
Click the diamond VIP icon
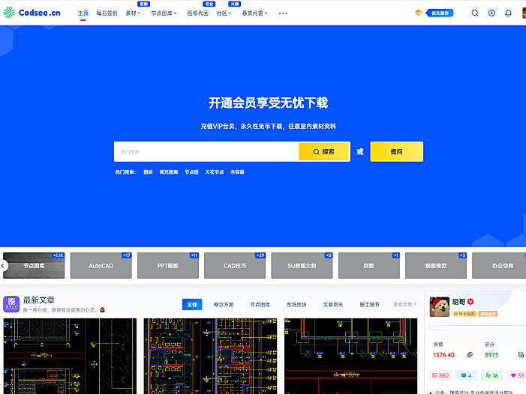click(x=418, y=13)
